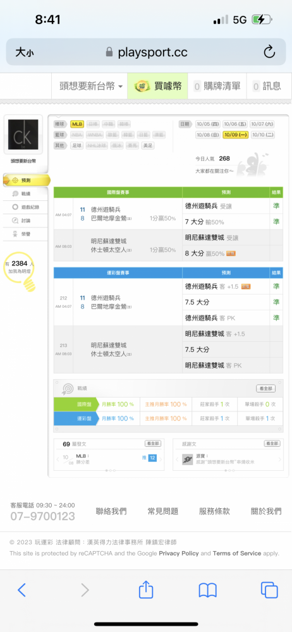Click 看全部 in the 感謝文 panel
The width and height of the screenshot is (292, 632).
[272, 444]
